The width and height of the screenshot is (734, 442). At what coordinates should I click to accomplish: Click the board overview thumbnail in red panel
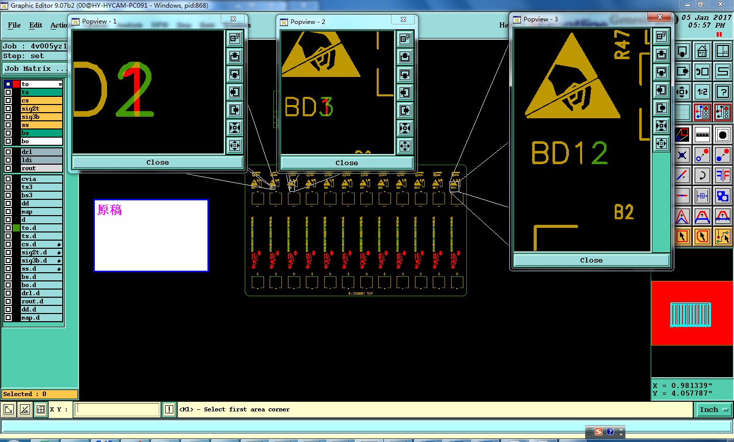click(690, 315)
